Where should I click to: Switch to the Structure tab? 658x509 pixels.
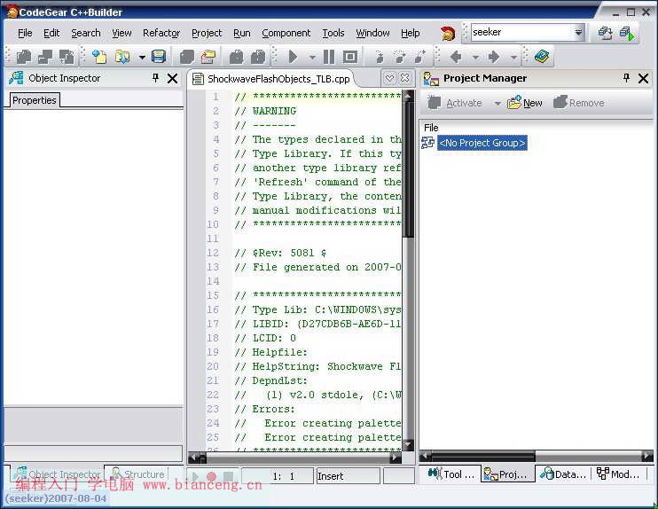pyautogui.click(x=138, y=474)
